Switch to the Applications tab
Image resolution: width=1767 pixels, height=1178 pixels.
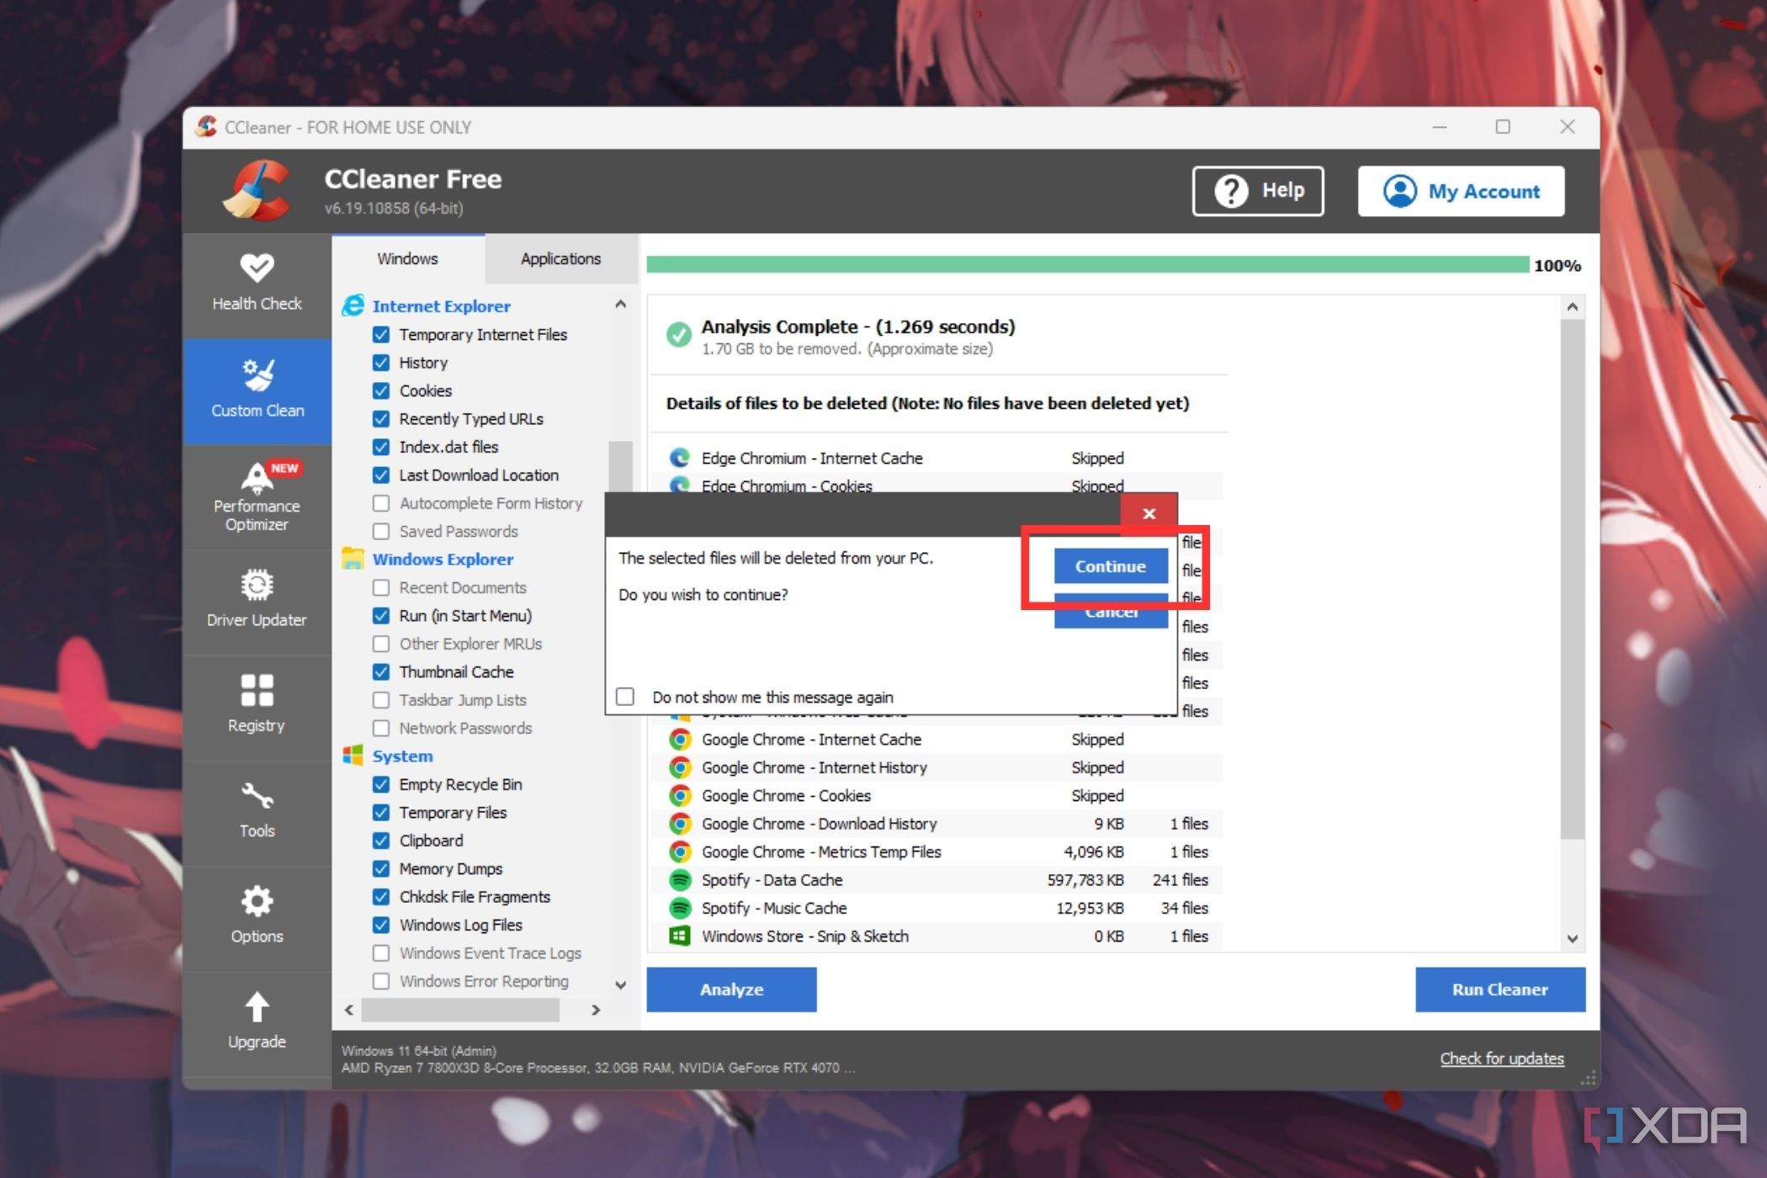560,258
